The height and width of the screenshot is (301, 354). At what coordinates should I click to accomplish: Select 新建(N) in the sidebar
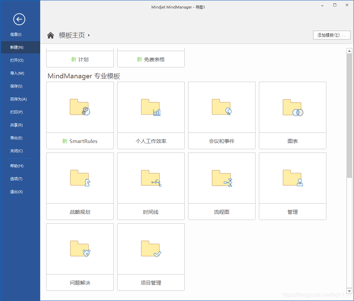click(20, 47)
